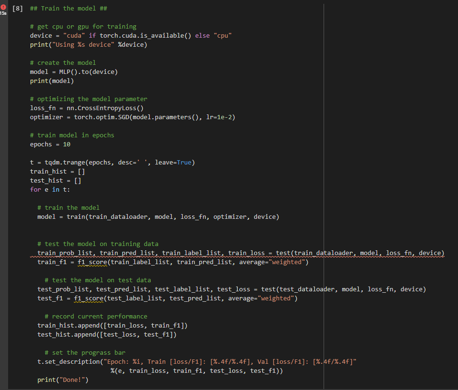Screen dimensions: 458x390
Task: Click the 'print(model)' line
Action: pyautogui.click(x=51, y=81)
